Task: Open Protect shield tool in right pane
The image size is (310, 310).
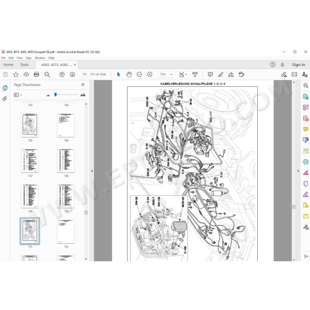Action: pyautogui.click(x=306, y=184)
